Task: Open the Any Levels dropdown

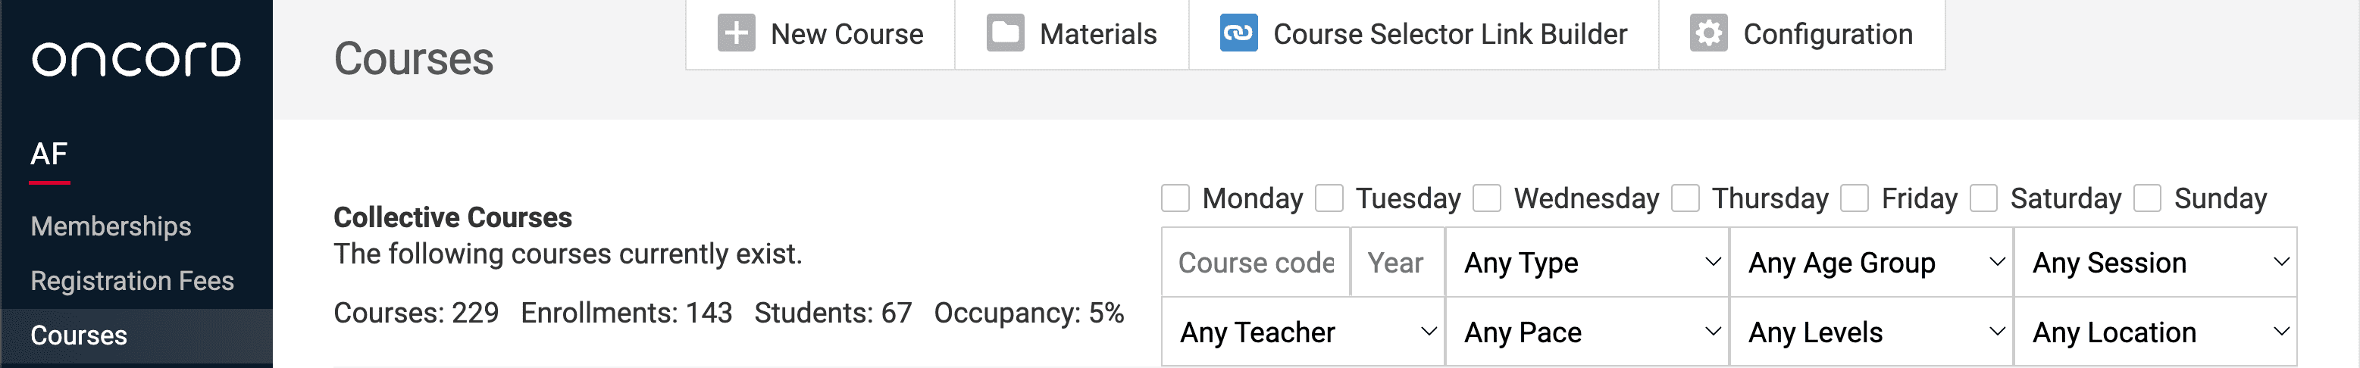Action: [1870, 332]
